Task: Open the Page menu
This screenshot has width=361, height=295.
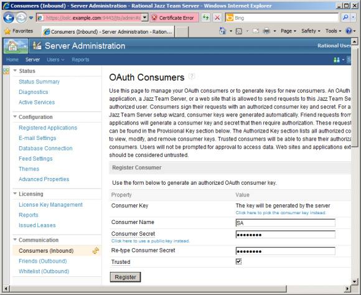Action: click(288, 31)
